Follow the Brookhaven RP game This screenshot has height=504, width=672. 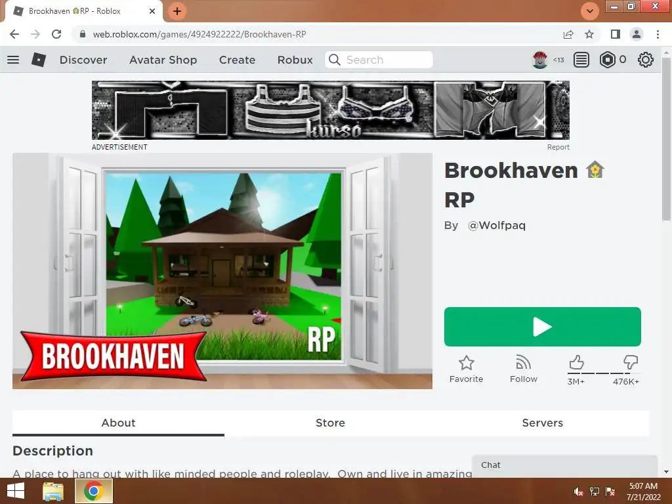523,369
